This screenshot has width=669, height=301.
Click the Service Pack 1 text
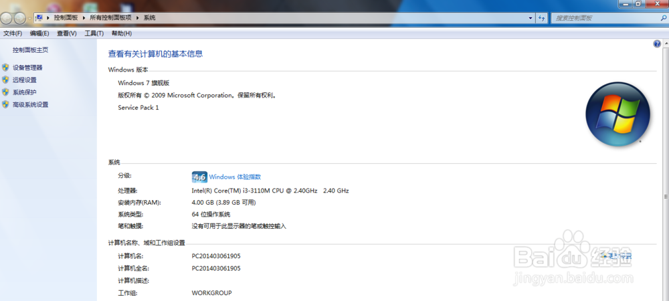point(138,108)
